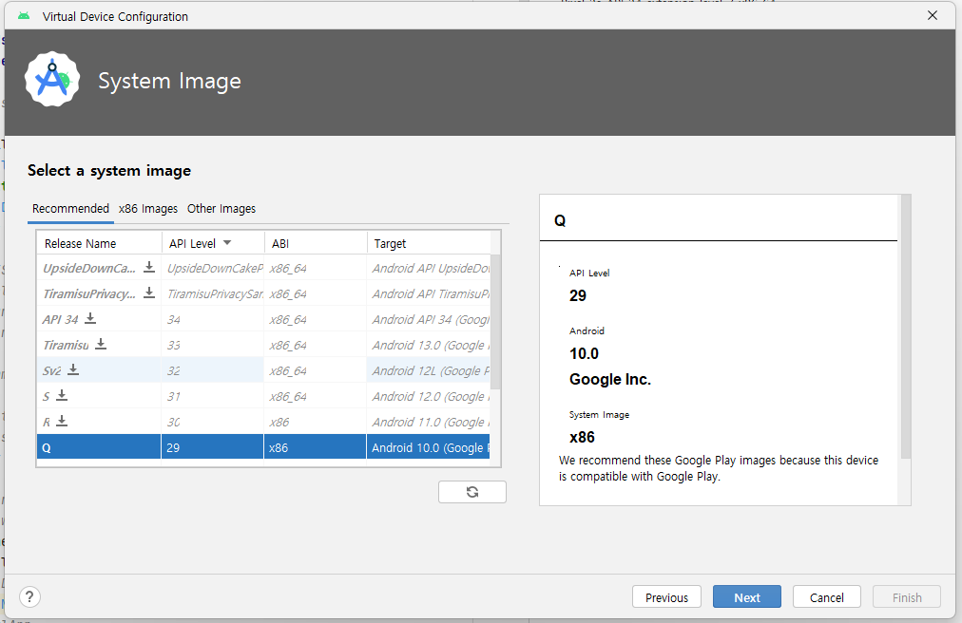The image size is (962, 623).
Task: Click the ABI column header
Action: tap(316, 243)
